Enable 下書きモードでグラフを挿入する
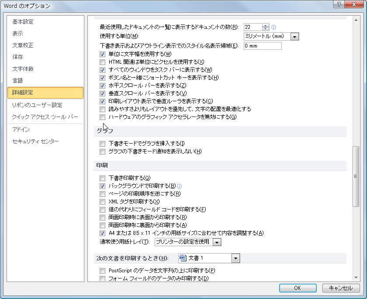367x299 pixels. [x=102, y=143]
